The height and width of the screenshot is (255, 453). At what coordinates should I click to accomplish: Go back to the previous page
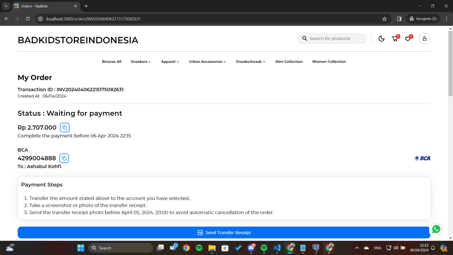[7, 19]
